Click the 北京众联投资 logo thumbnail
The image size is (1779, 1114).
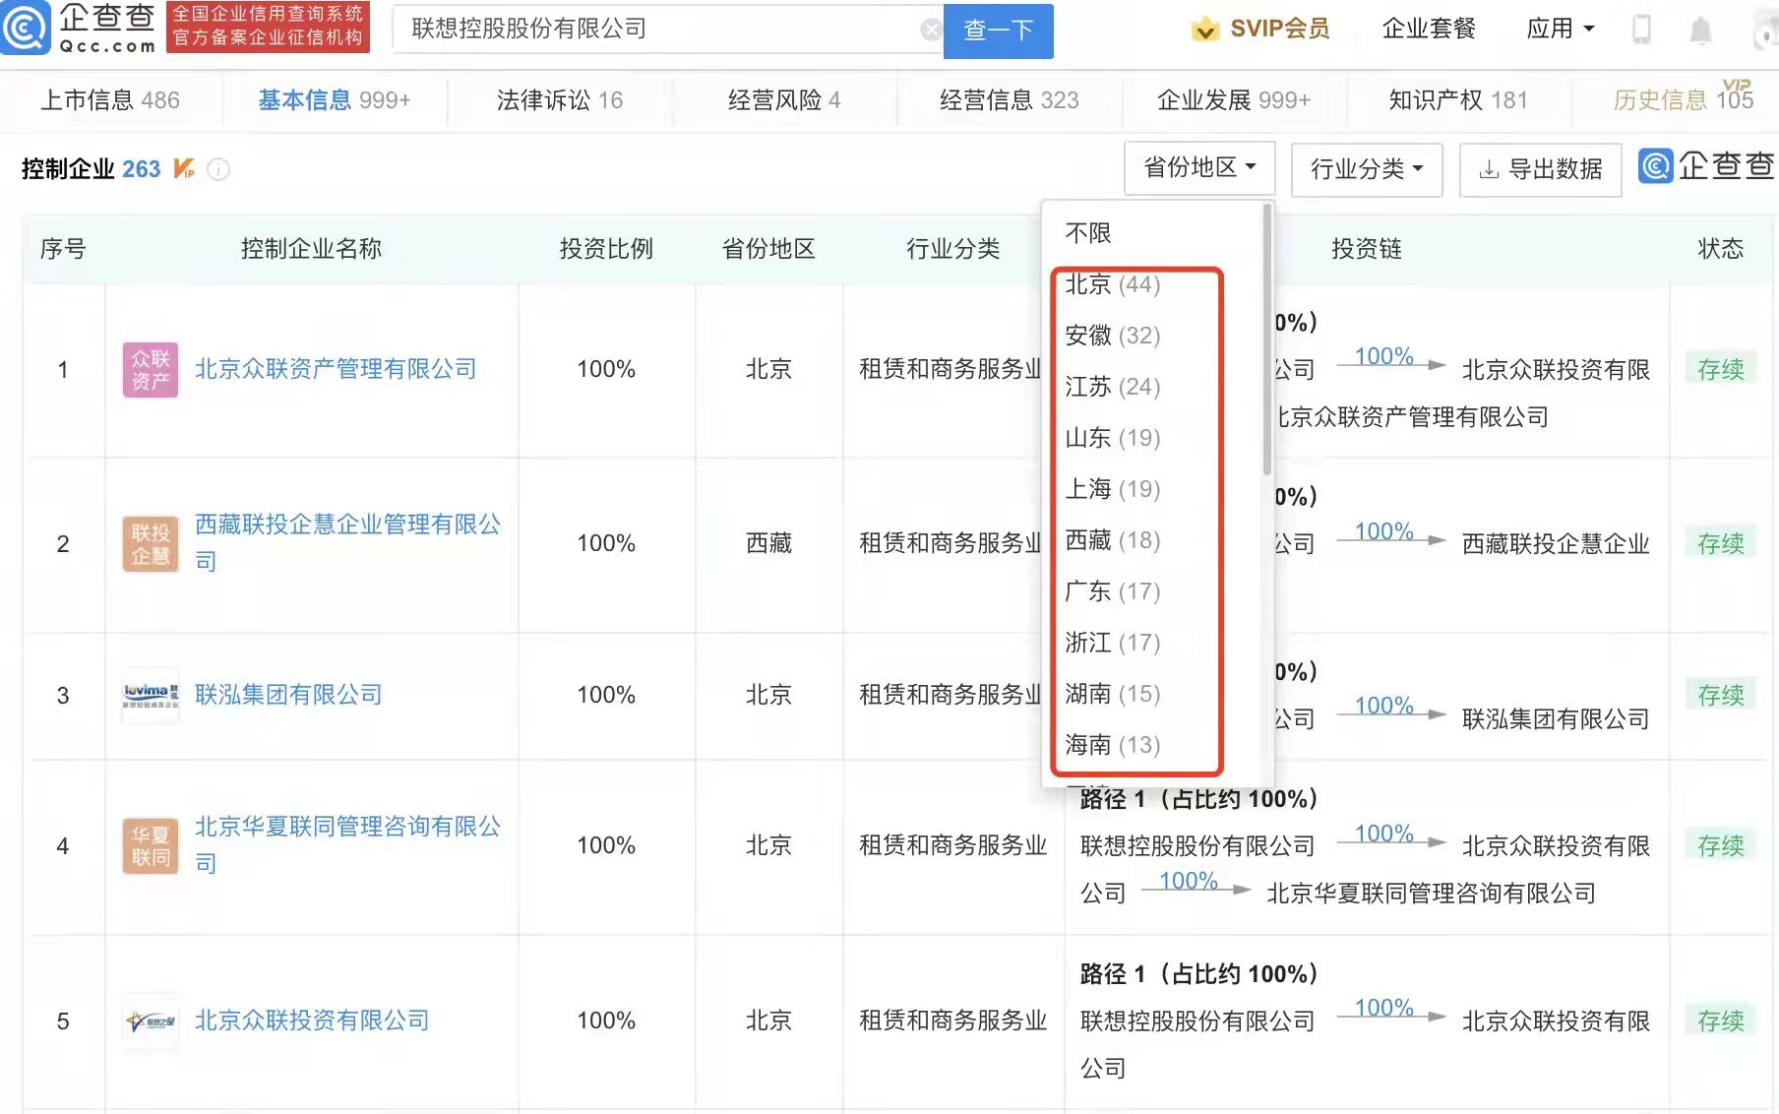pos(151,1021)
